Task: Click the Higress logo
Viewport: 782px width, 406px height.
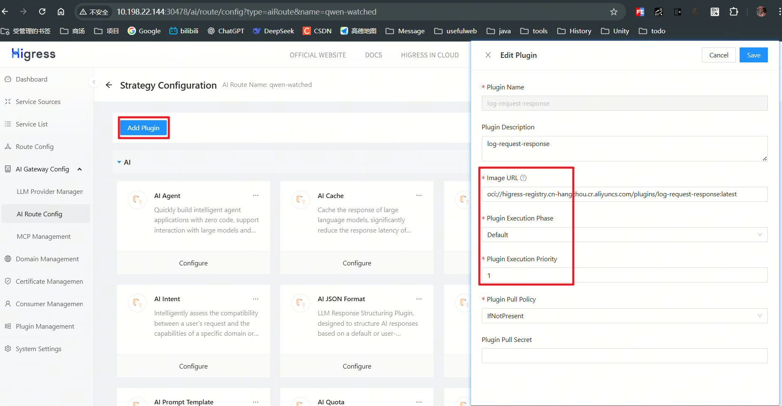Action: pos(34,54)
